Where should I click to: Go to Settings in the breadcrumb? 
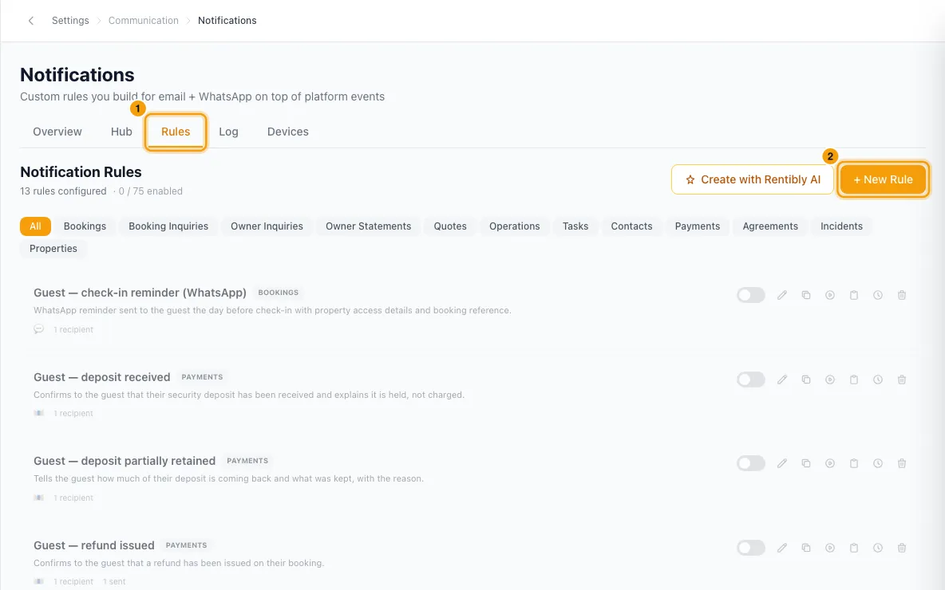click(x=70, y=21)
